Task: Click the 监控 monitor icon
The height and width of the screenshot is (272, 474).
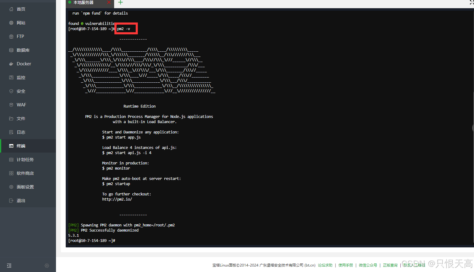Action: coord(11,77)
